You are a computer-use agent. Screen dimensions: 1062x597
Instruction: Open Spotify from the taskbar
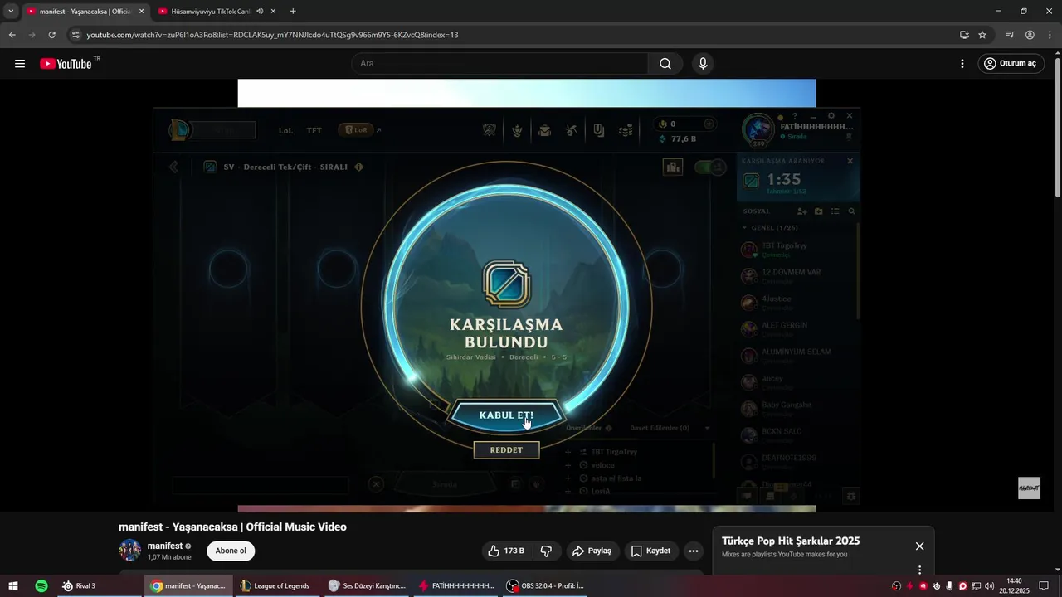click(x=41, y=586)
